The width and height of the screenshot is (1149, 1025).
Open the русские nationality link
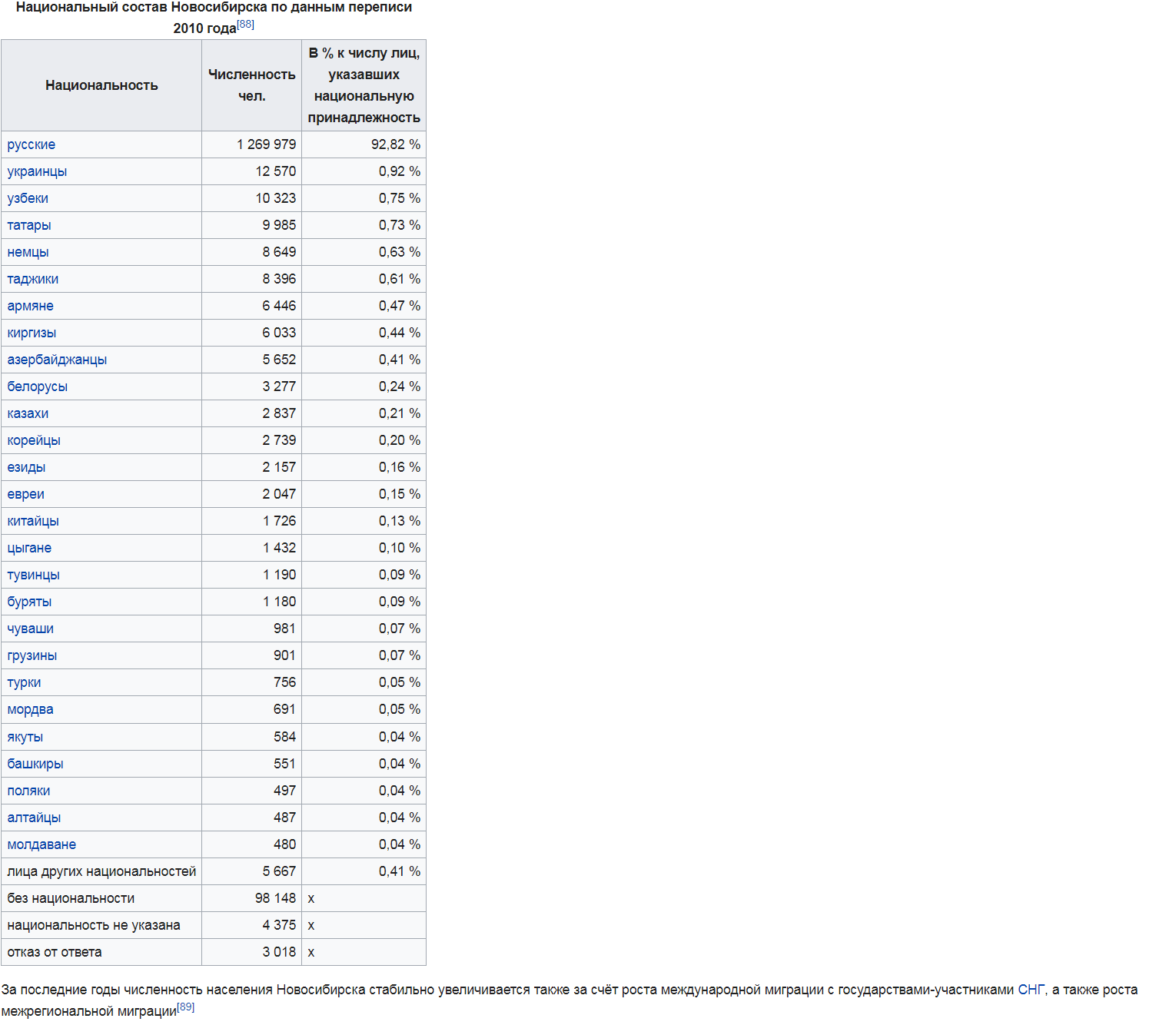(31, 144)
